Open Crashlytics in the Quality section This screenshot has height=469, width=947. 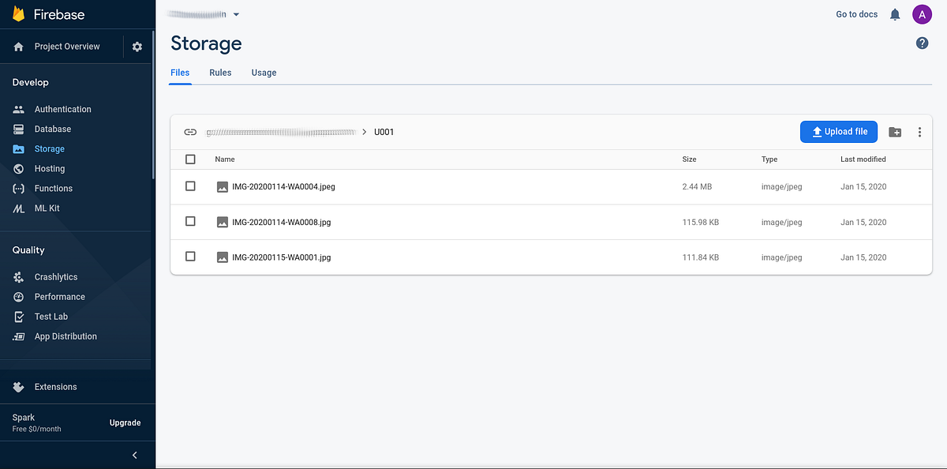(55, 277)
